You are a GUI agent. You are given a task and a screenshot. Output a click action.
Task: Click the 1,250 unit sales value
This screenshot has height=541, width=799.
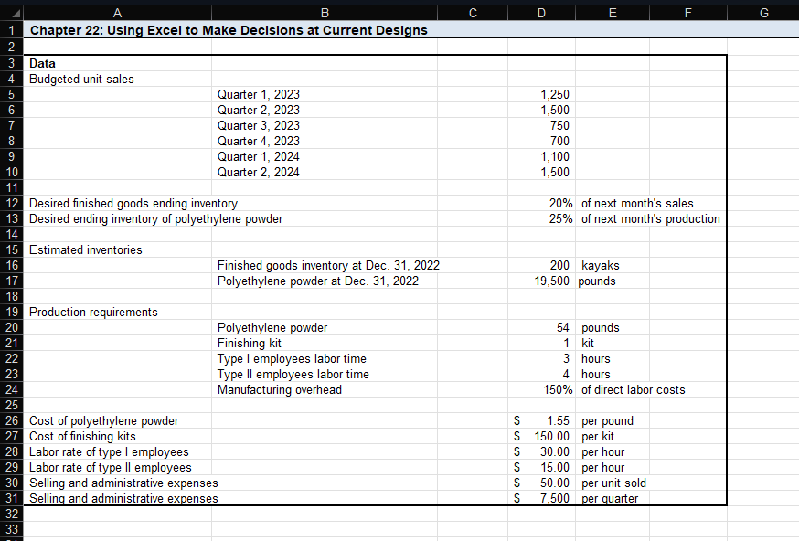[x=555, y=95]
